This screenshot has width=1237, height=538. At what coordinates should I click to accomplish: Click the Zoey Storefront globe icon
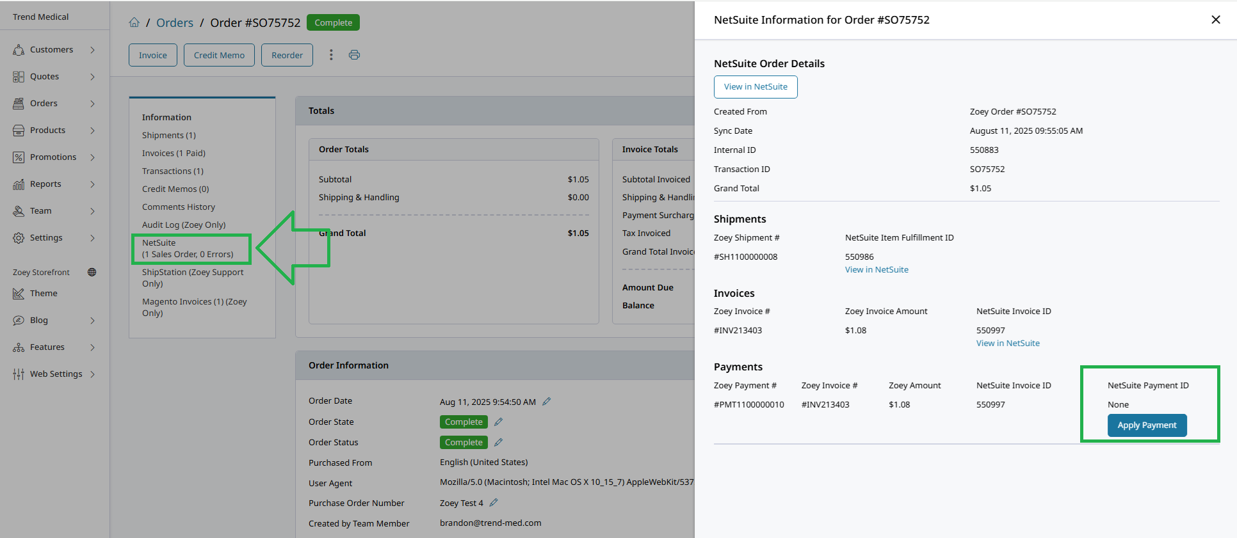tap(92, 272)
